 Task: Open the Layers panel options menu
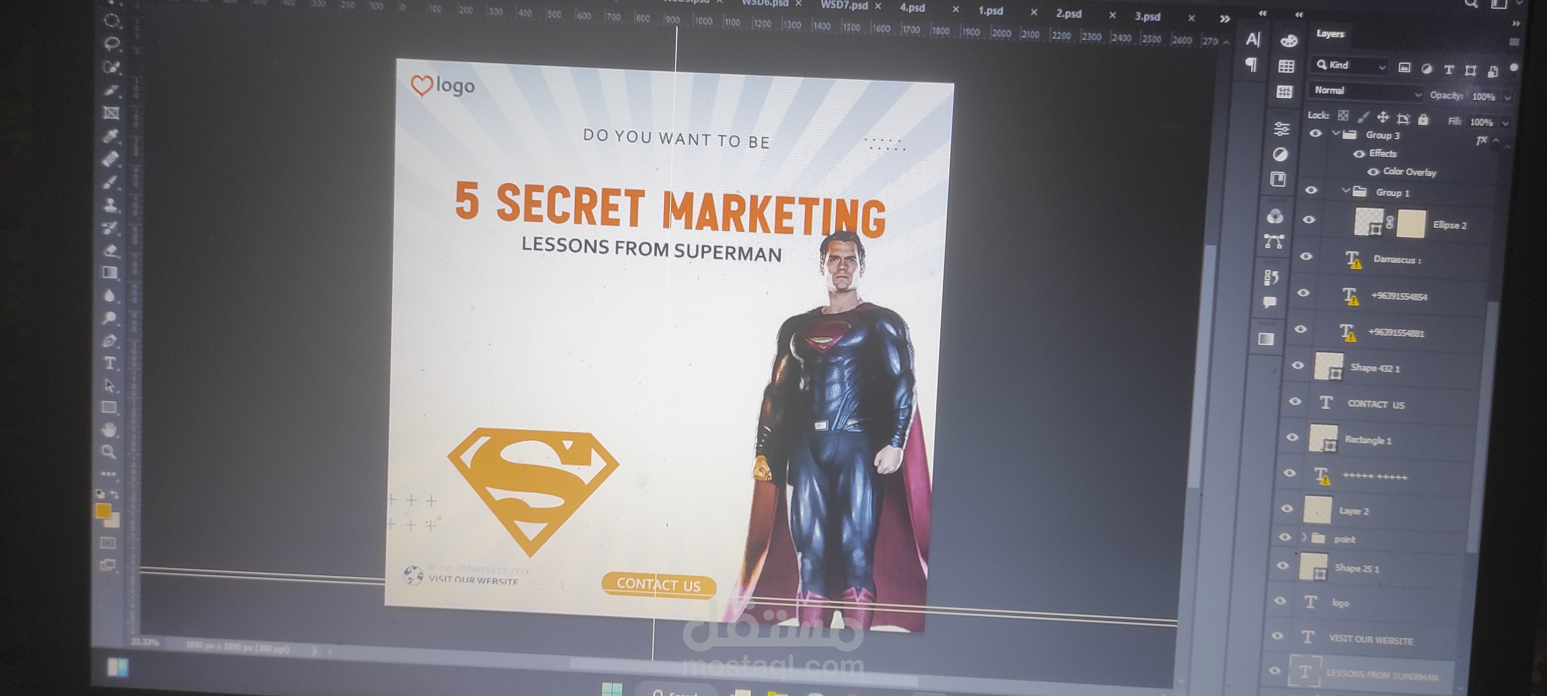click(1514, 42)
